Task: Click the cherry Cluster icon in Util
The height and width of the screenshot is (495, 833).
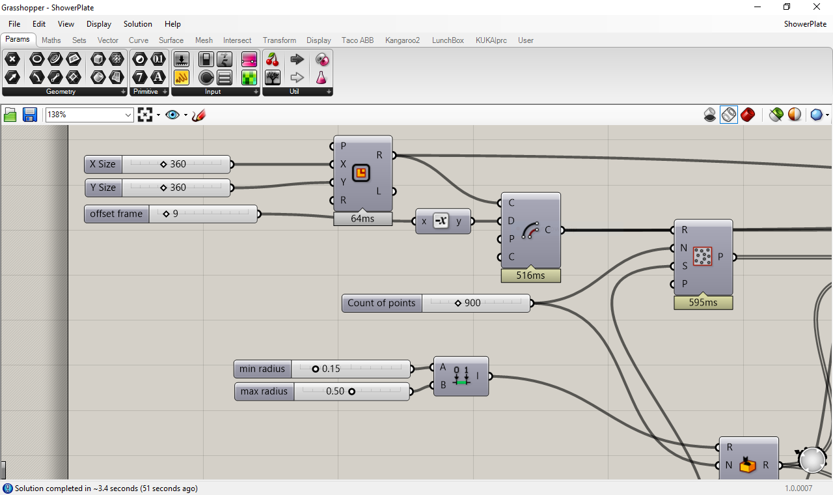Action: pyautogui.click(x=273, y=60)
